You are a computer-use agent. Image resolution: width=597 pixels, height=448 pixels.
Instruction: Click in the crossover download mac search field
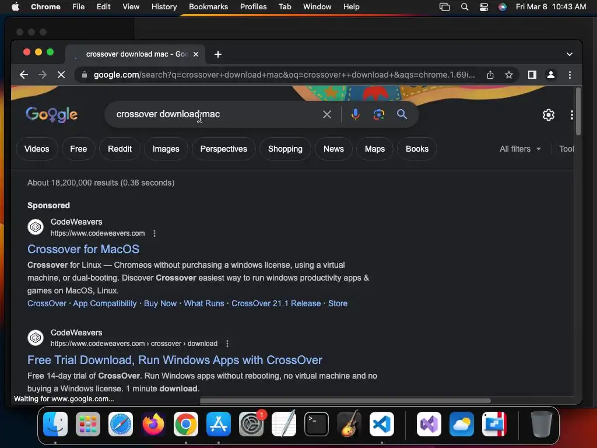coord(217,114)
